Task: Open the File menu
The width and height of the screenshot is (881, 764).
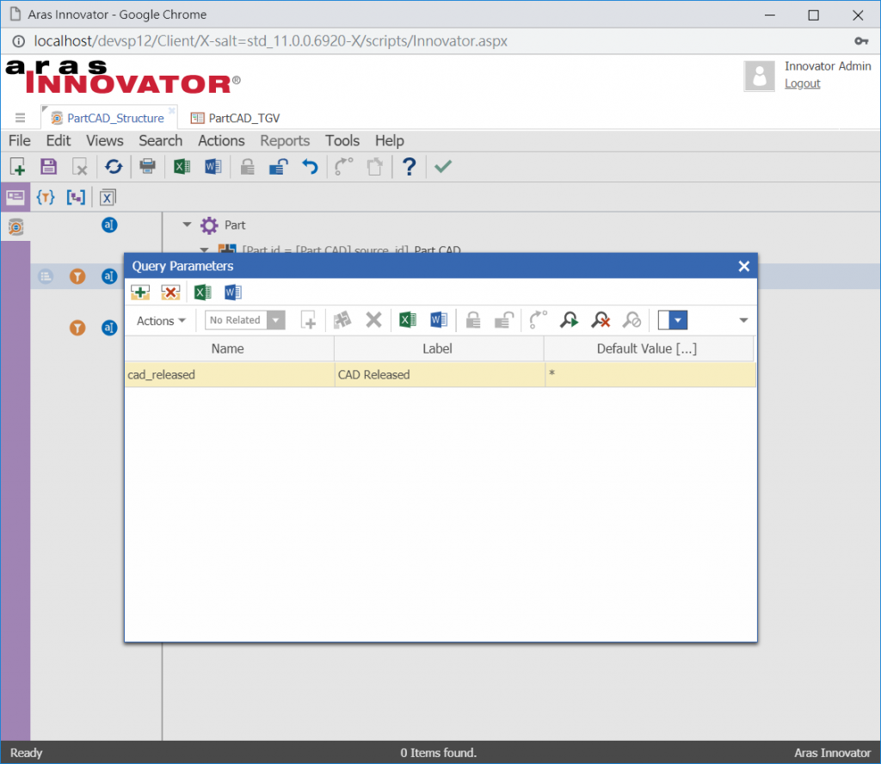Action: coord(20,140)
